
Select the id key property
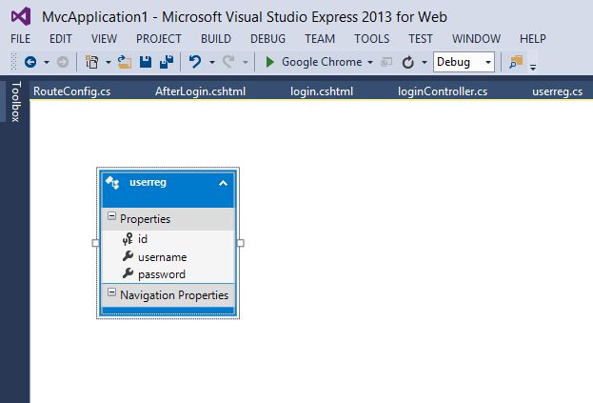coord(143,239)
